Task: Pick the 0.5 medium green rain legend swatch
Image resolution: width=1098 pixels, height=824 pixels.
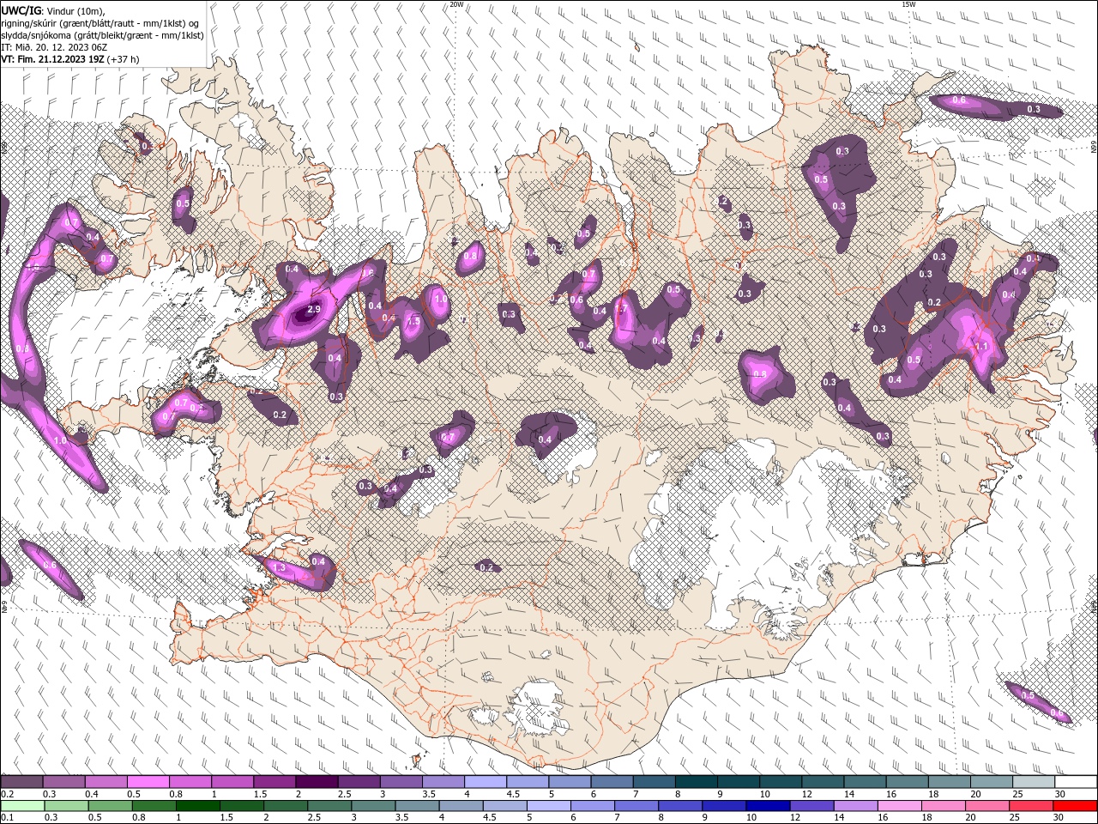Action: 110,805
